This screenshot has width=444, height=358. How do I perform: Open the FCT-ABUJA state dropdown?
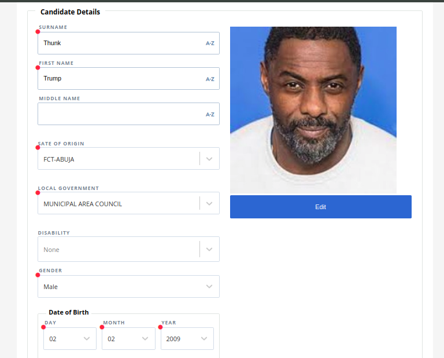119,159
